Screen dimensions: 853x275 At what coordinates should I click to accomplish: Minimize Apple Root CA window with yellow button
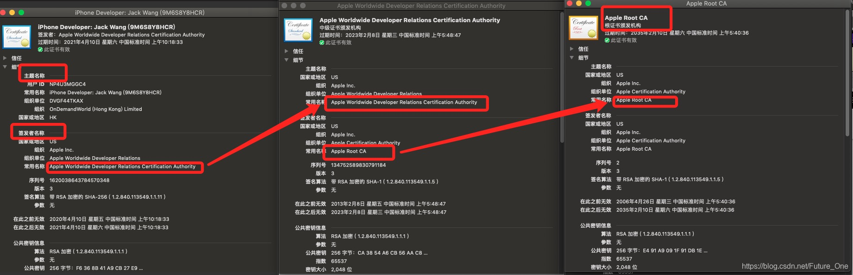(x=579, y=3)
